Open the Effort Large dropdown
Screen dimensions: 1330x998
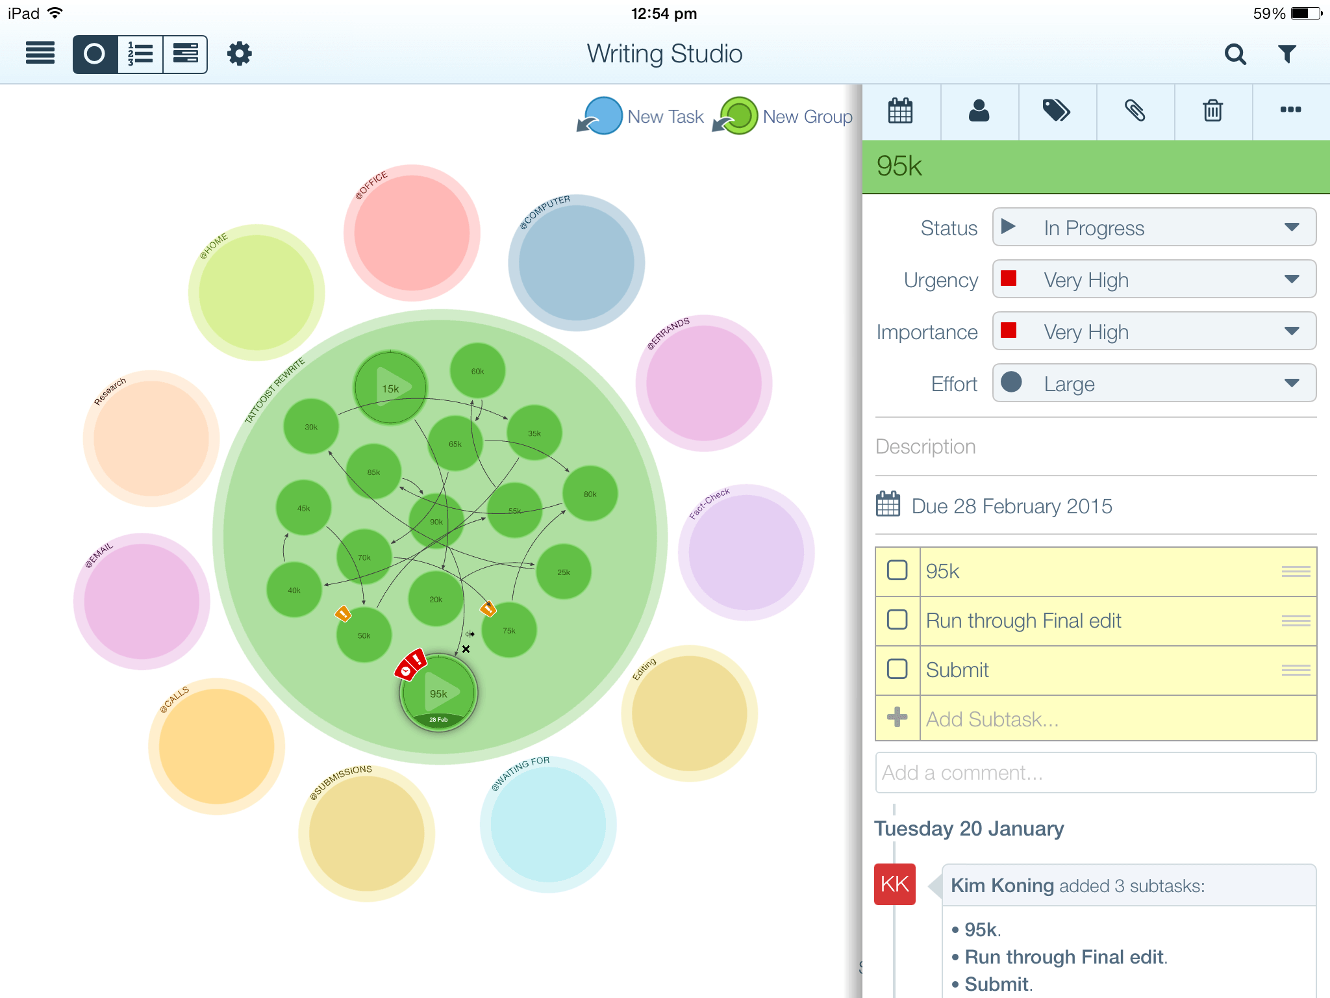[1154, 383]
